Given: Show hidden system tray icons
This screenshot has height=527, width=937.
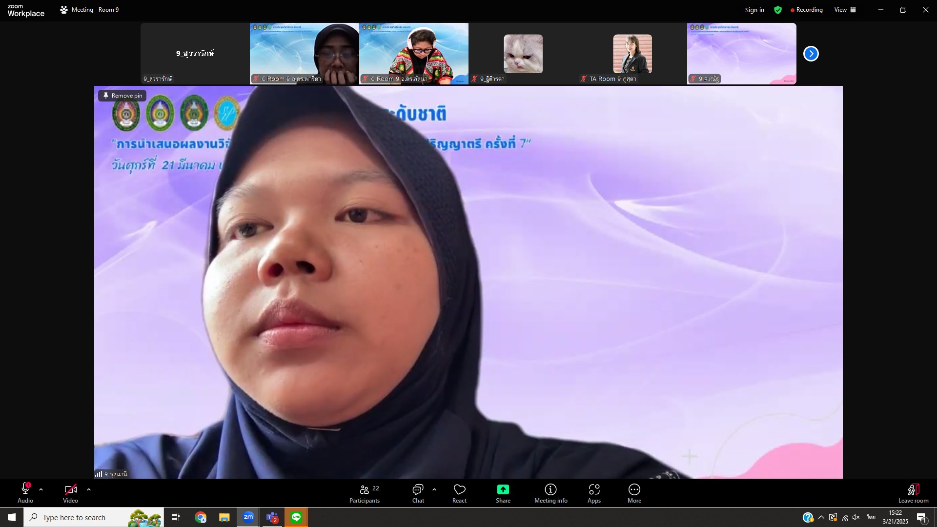Looking at the screenshot, I should pyautogui.click(x=821, y=517).
